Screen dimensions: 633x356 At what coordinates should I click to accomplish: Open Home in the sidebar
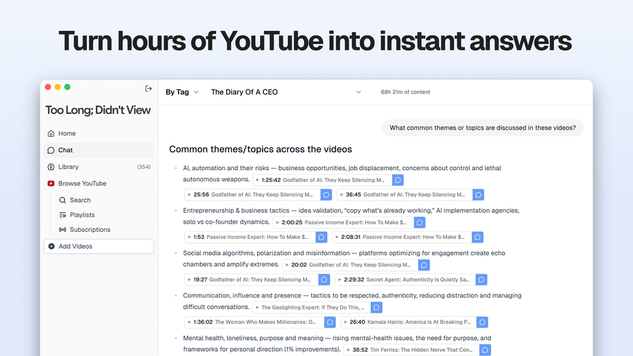point(98,133)
